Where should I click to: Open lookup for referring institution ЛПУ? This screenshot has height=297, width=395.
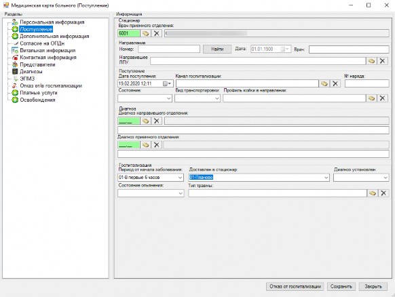[x=371, y=61]
